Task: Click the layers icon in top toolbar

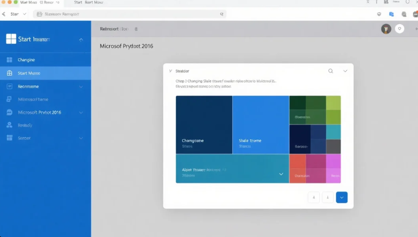Action: coord(379,14)
